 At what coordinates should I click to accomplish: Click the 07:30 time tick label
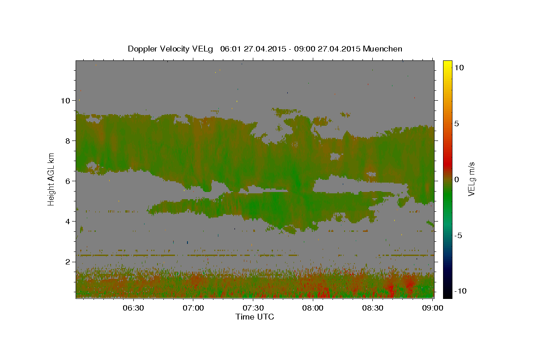pos(253,308)
